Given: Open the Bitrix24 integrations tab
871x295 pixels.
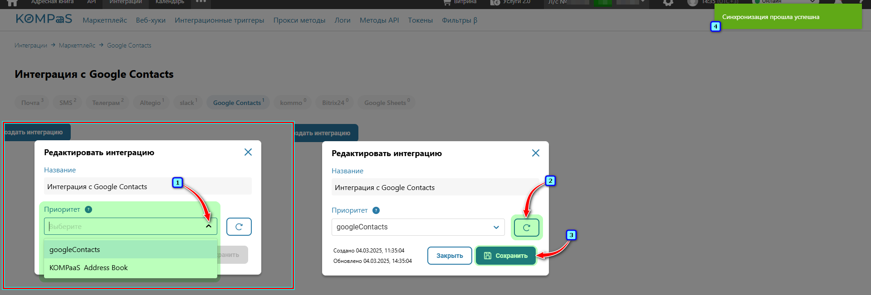Looking at the screenshot, I should 335,102.
